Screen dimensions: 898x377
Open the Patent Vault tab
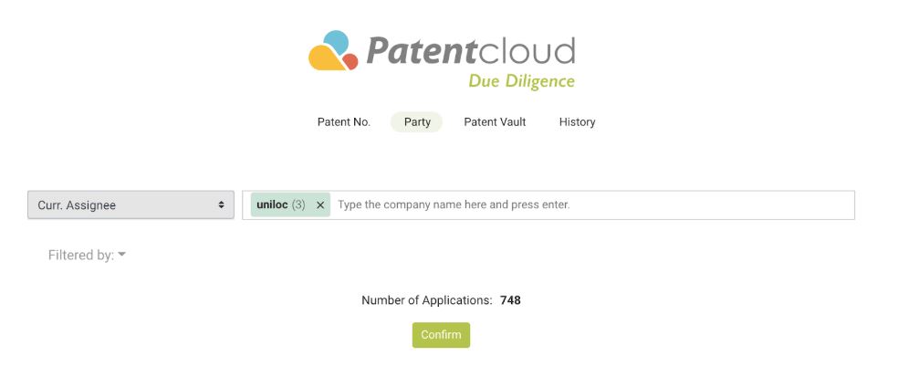(495, 122)
